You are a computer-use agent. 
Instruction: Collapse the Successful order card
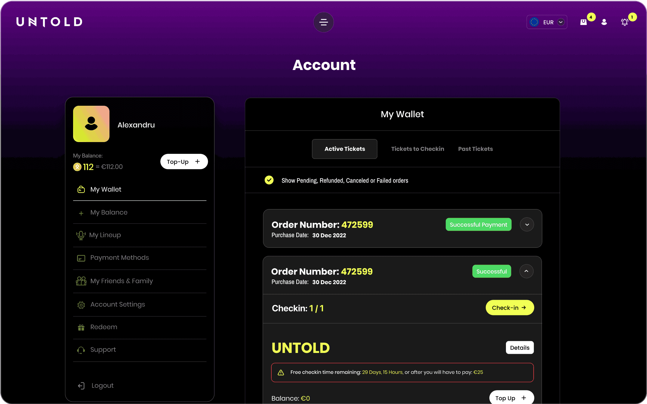pyautogui.click(x=526, y=271)
